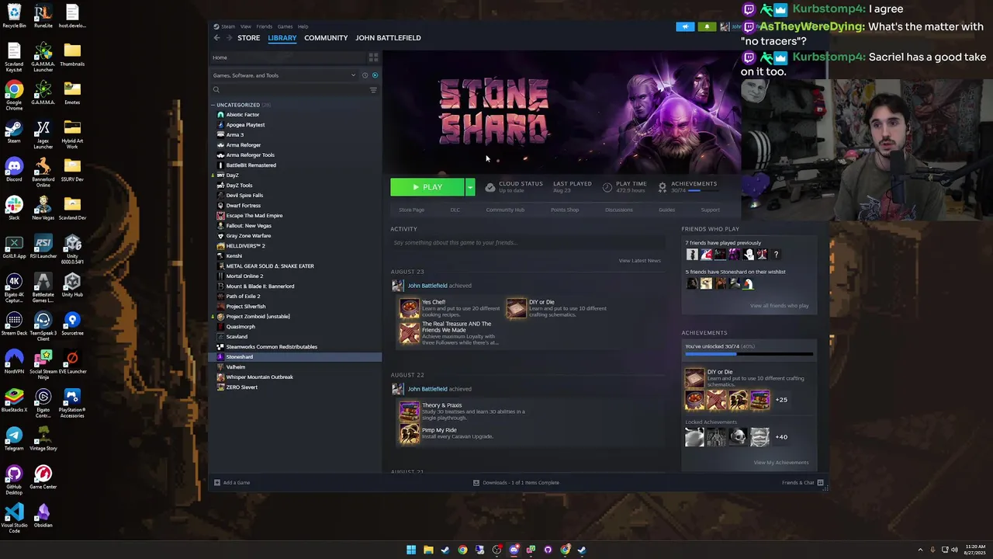Screen dimensions: 993x559
Task: Select Valheim in the library list
Action: pyautogui.click(x=235, y=367)
